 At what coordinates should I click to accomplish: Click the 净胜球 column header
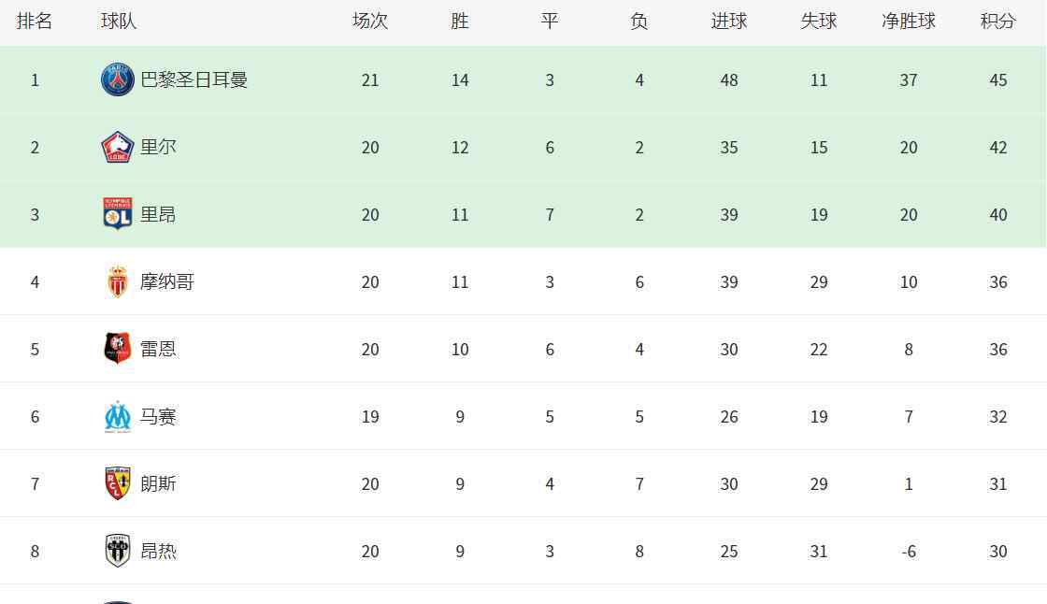click(908, 22)
